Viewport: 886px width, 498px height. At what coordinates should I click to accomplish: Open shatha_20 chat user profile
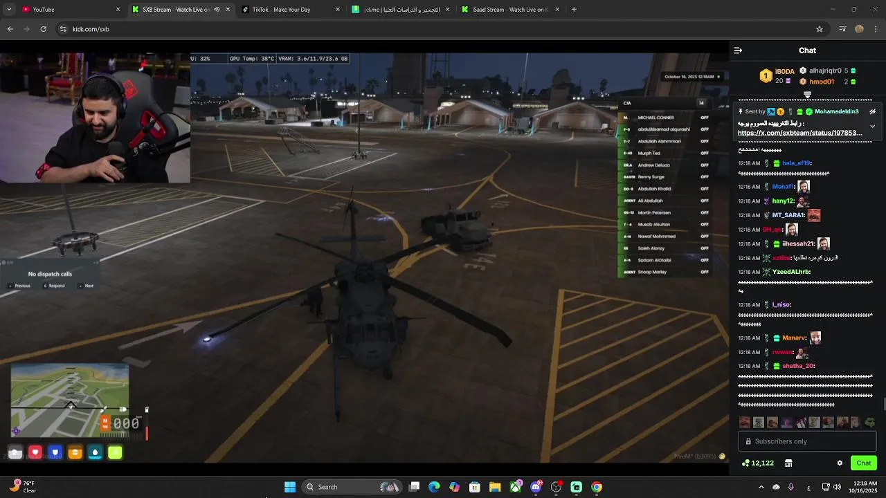(798, 366)
